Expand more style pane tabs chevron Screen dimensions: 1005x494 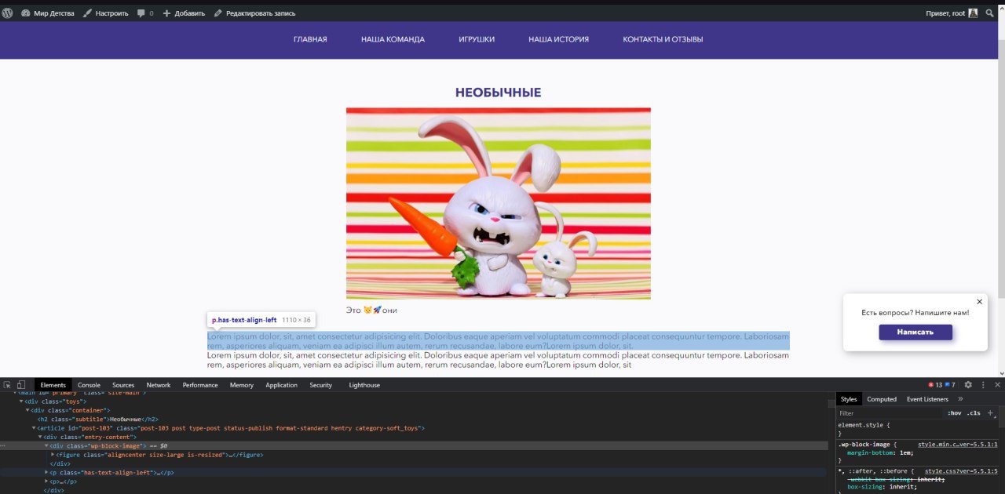click(x=960, y=399)
